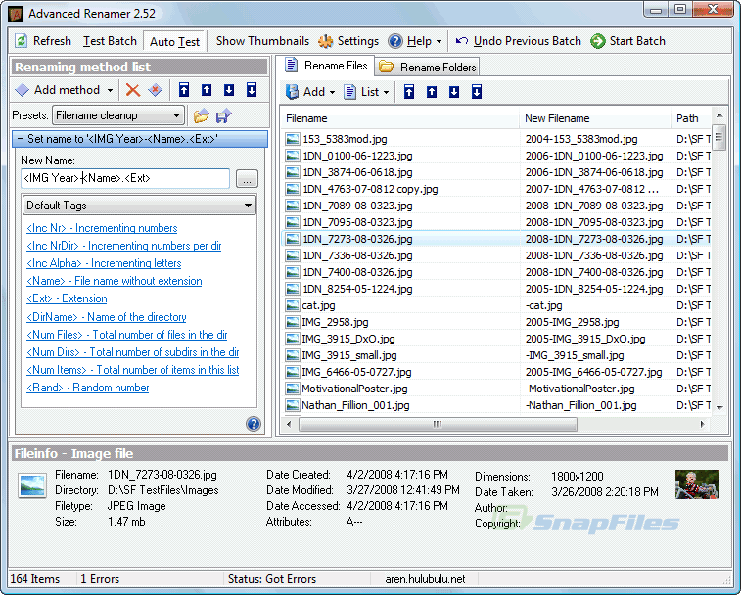Insert the <Num Items> tag link
The height and width of the screenshot is (595, 741).
coord(133,370)
